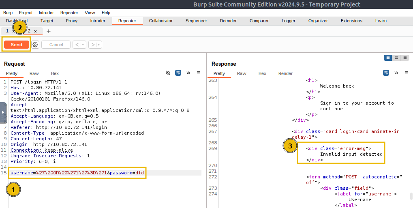Switch to the Proxy tab
This screenshot has height=208, width=413.
click(x=72, y=21)
